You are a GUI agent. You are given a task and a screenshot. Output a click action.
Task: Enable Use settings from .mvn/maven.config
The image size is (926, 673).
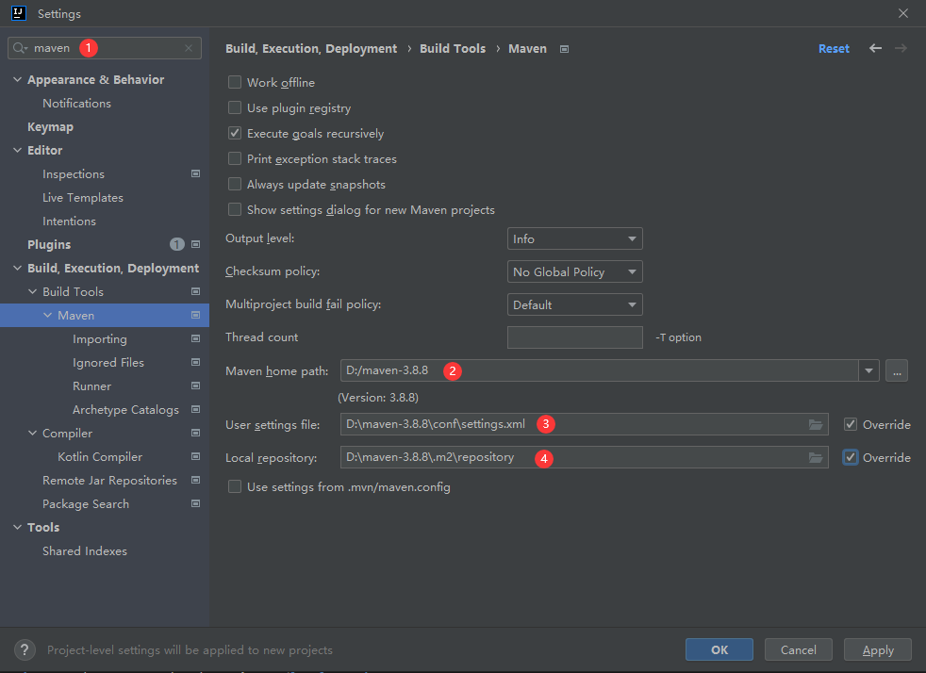pyautogui.click(x=235, y=486)
